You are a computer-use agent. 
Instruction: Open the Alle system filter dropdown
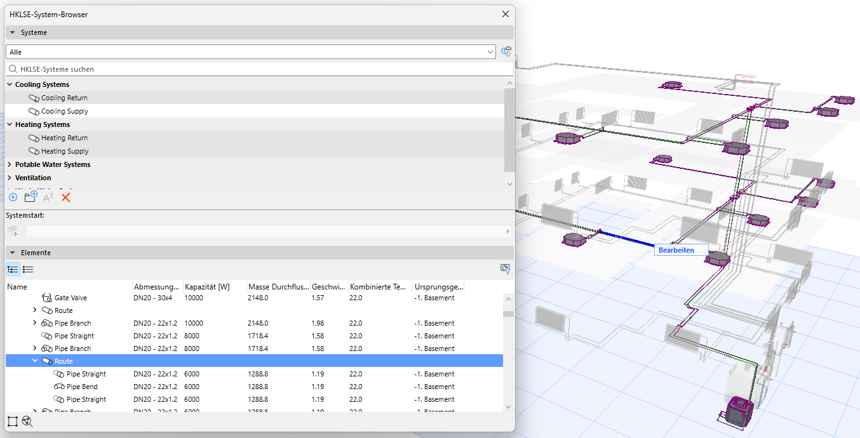pyautogui.click(x=251, y=52)
